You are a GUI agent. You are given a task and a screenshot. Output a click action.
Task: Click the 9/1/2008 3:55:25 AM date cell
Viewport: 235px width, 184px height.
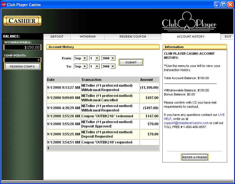[x=64, y=134]
